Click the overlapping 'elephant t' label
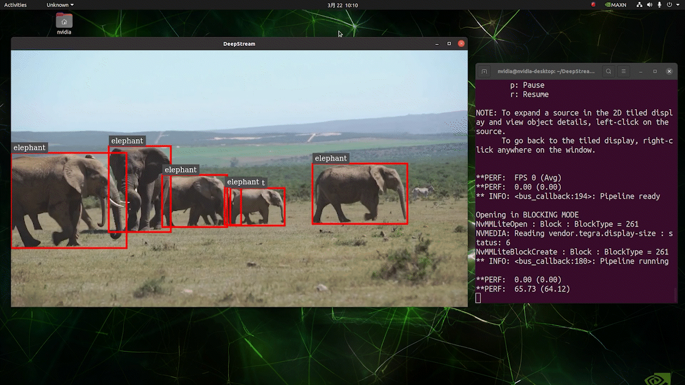The width and height of the screenshot is (685, 385). tap(246, 182)
